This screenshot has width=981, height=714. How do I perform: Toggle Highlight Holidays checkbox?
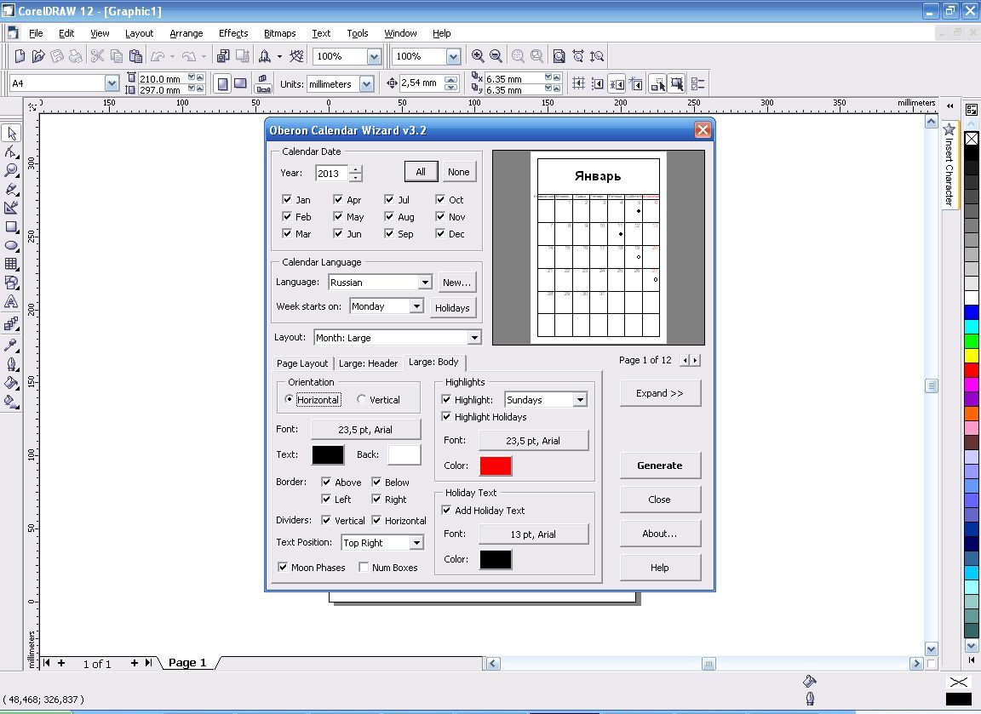(x=447, y=416)
